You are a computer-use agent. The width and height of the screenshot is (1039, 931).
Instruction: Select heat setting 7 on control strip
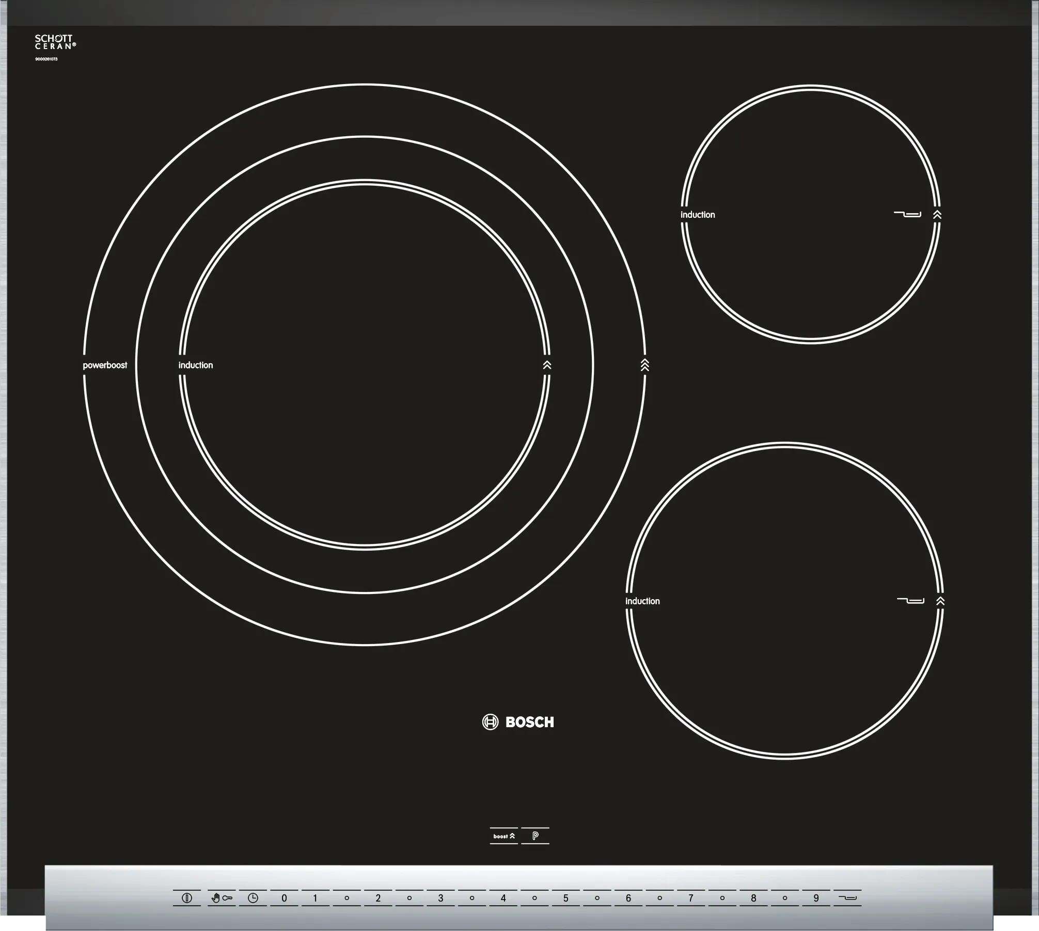[x=690, y=898]
